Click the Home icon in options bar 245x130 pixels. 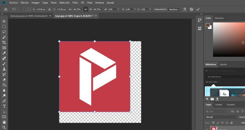[x=6, y=9]
